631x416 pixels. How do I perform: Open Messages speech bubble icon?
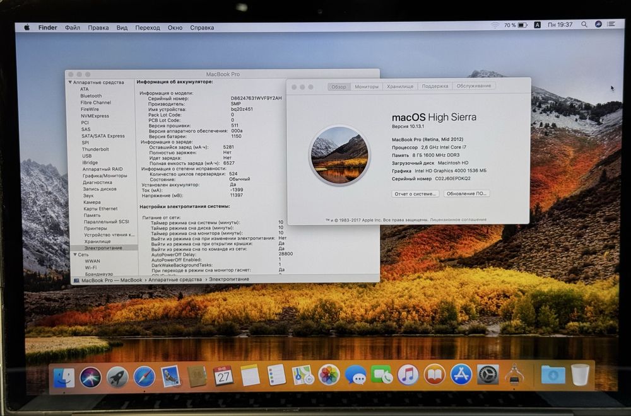tap(355, 376)
